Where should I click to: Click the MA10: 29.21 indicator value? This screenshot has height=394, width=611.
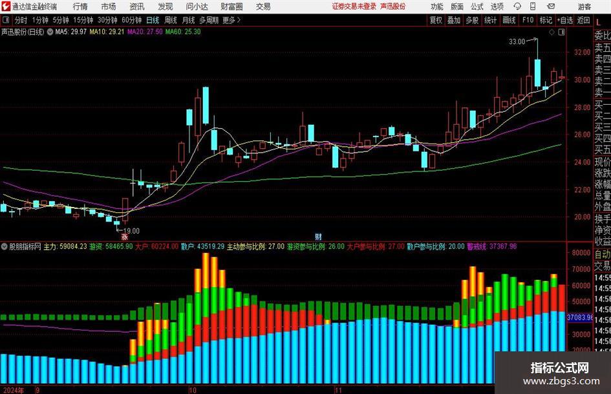[x=107, y=32]
